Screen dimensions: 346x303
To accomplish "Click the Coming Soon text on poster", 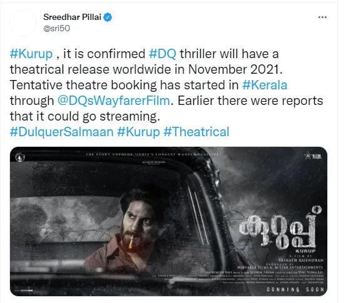I will tap(295, 289).
